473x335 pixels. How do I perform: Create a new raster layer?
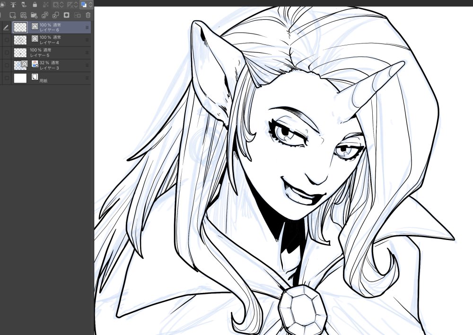point(12,15)
